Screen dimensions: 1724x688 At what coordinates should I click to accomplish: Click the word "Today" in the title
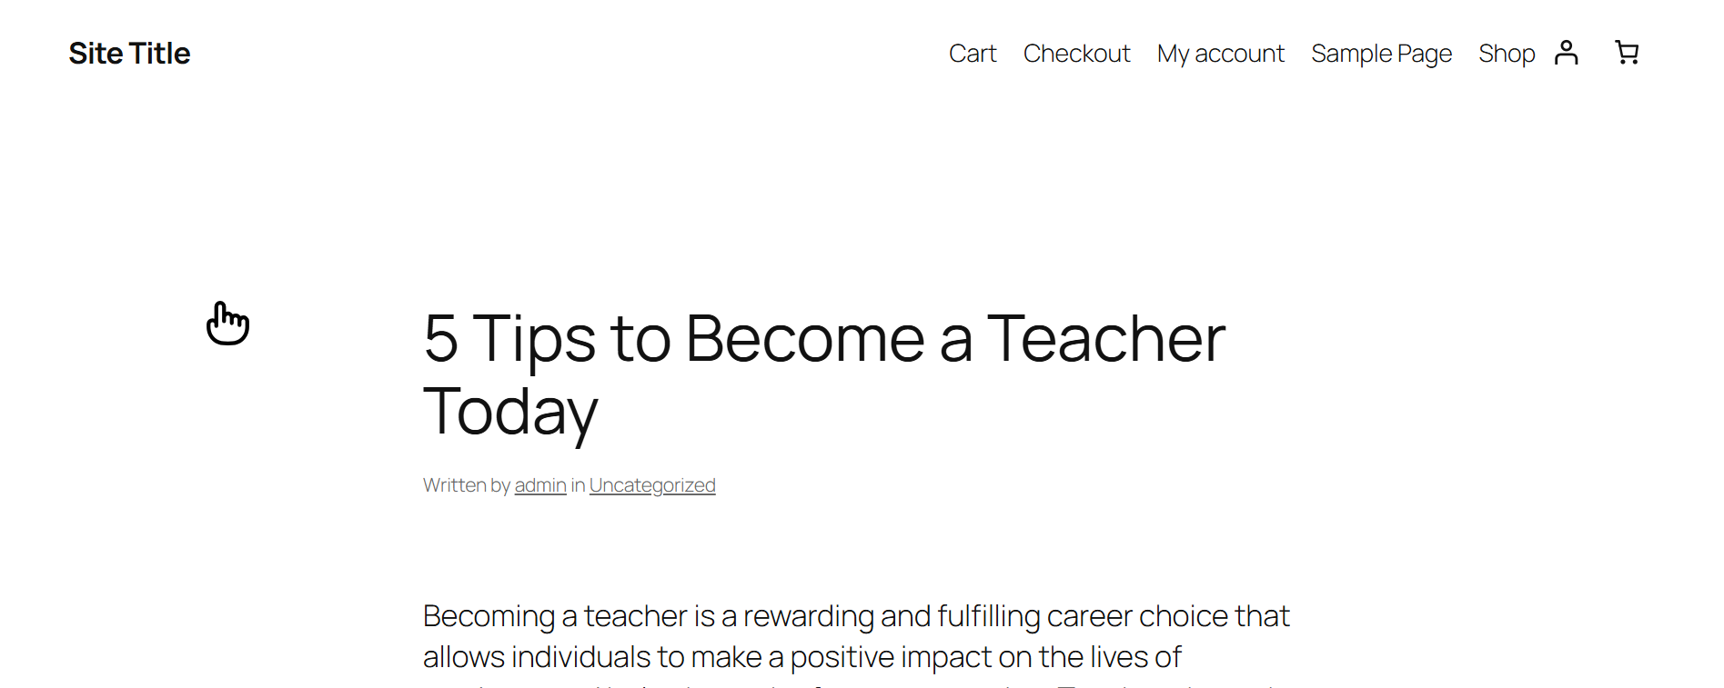510,412
